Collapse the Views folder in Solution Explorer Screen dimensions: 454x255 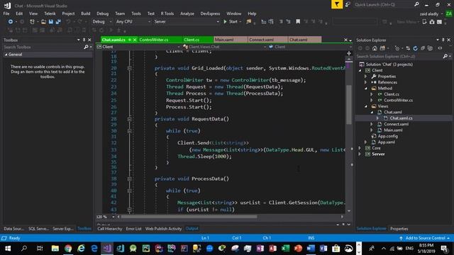tap(366, 106)
